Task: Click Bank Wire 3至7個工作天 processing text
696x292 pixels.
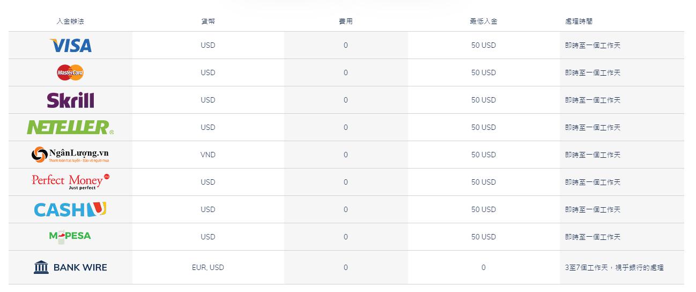Action: coord(614,267)
